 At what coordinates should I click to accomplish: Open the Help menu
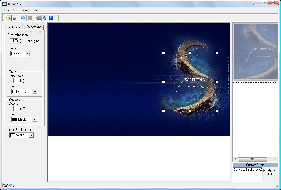[x=37, y=10]
